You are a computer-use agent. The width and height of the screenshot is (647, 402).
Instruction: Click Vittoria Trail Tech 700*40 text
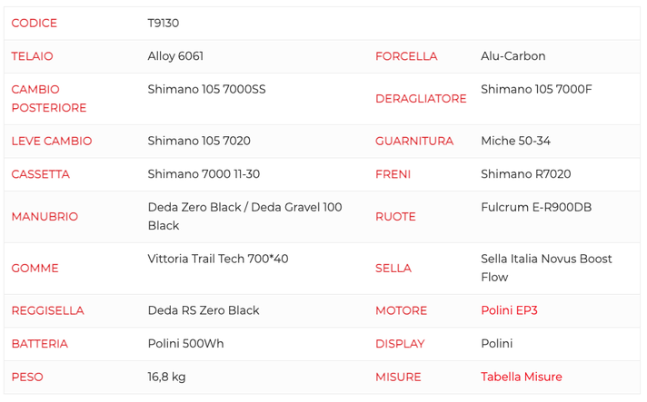218,259
